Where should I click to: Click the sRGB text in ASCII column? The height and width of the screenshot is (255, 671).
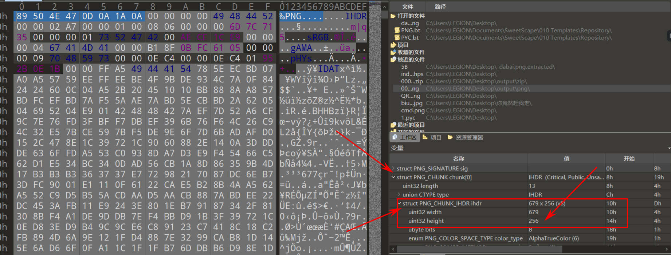(x=318, y=37)
